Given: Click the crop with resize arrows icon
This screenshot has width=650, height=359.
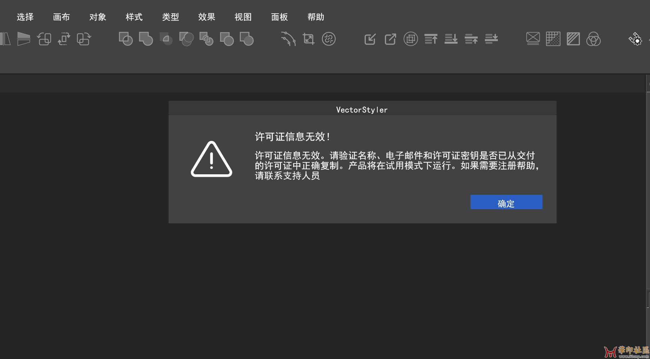Looking at the screenshot, I should coord(309,39).
